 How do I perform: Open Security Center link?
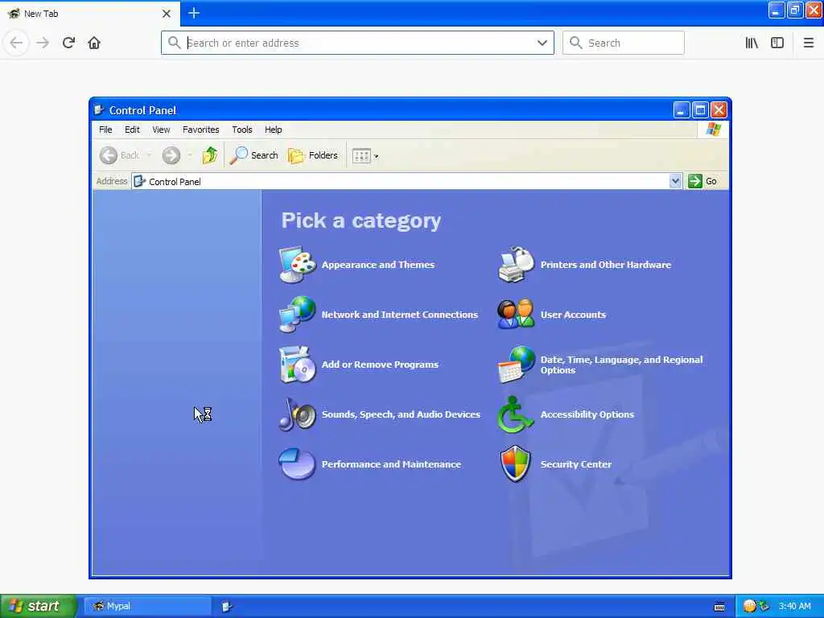pos(575,464)
